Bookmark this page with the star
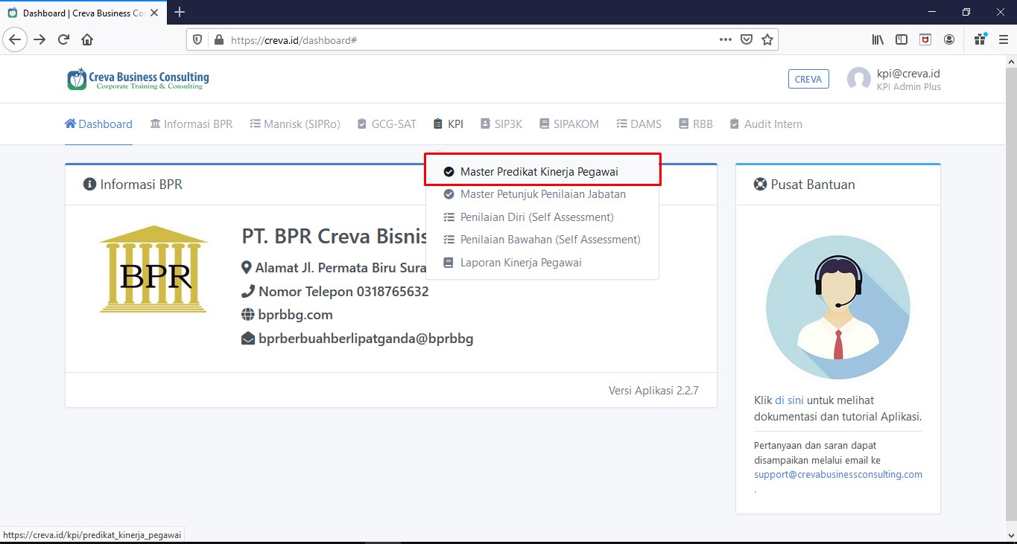 click(767, 39)
